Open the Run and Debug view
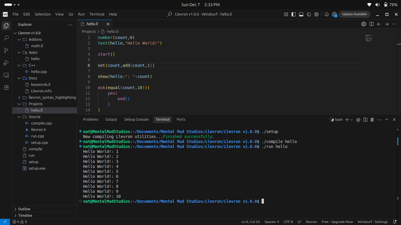 tap(6, 63)
